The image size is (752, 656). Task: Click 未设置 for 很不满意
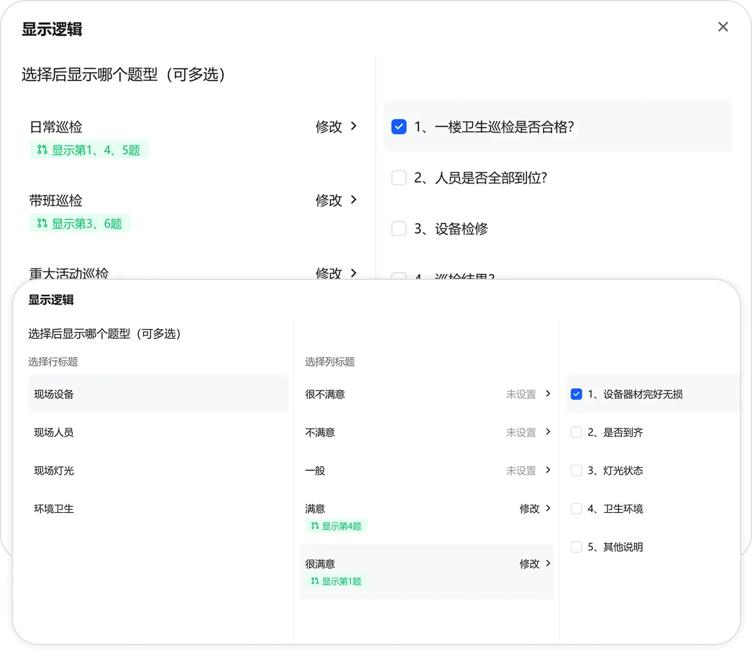[521, 394]
